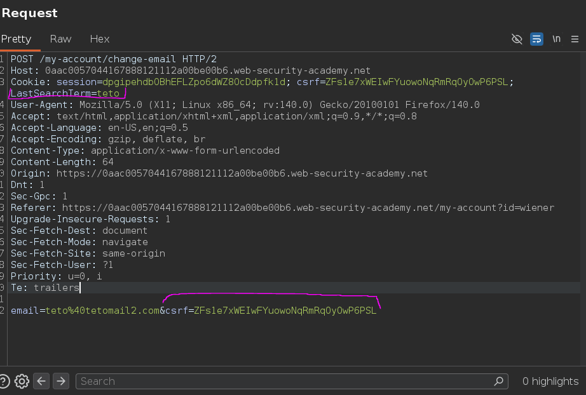Click the 'Content-Length: 64' line
This screenshot has height=395, width=586.
click(x=62, y=162)
